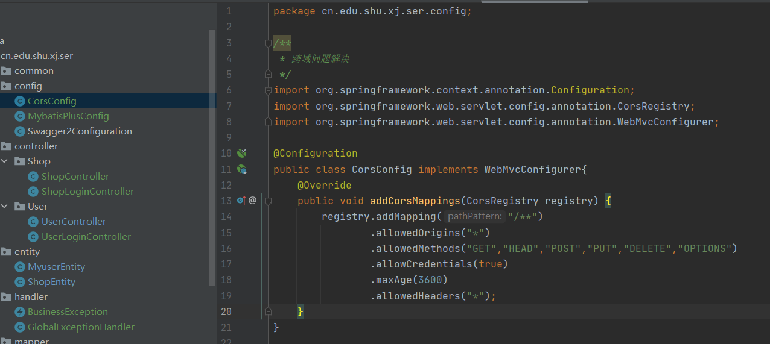Click Configuration in the line 6 import
The image size is (770, 344).
tap(590, 90)
